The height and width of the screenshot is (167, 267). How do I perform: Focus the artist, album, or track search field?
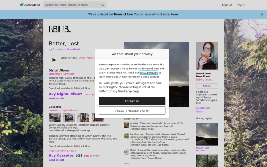(75, 5)
